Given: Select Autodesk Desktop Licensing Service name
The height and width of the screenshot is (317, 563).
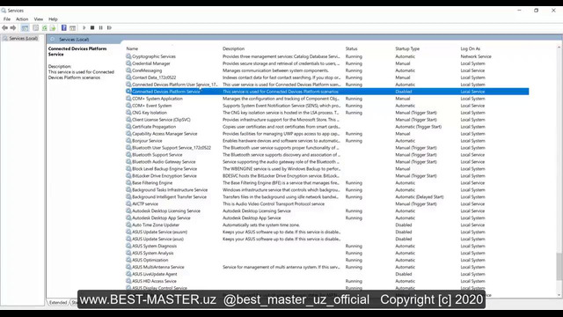Looking at the screenshot, I should coord(166,210).
